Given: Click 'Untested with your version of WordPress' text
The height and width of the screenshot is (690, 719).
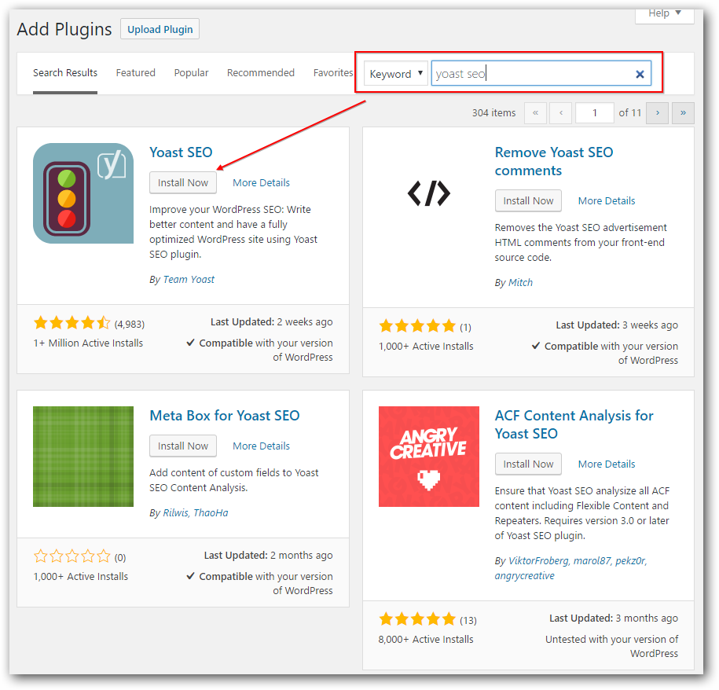Looking at the screenshot, I should click(611, 646).
